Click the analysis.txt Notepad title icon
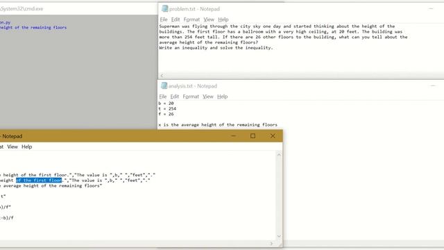 164,85
